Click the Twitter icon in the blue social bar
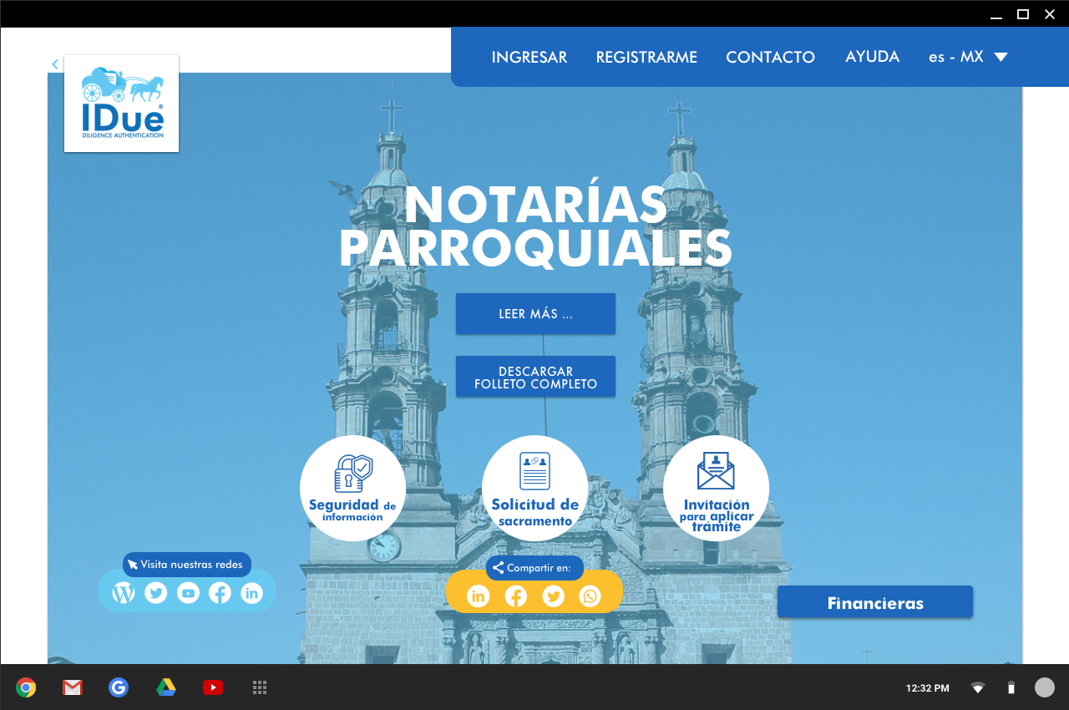The width and height of the screenshot is (1069, 710). [155, 593]
